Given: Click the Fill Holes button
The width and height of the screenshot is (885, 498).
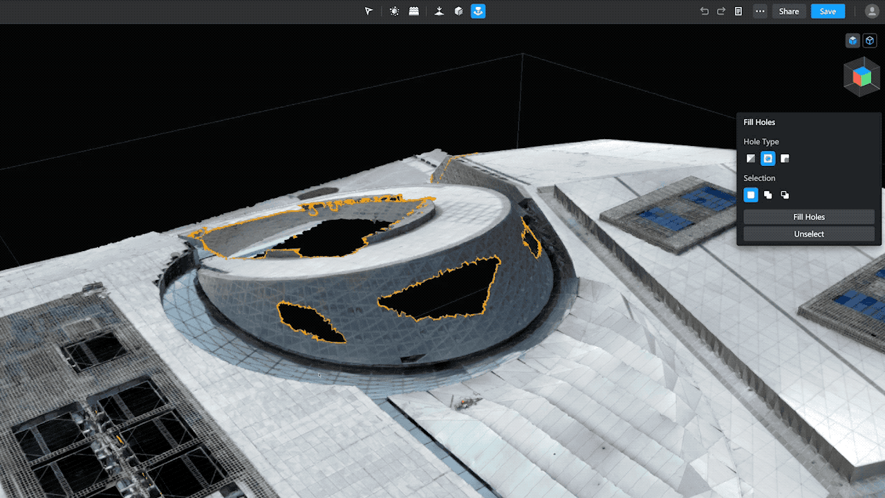Looking at the screenshot, I should 809,217.
